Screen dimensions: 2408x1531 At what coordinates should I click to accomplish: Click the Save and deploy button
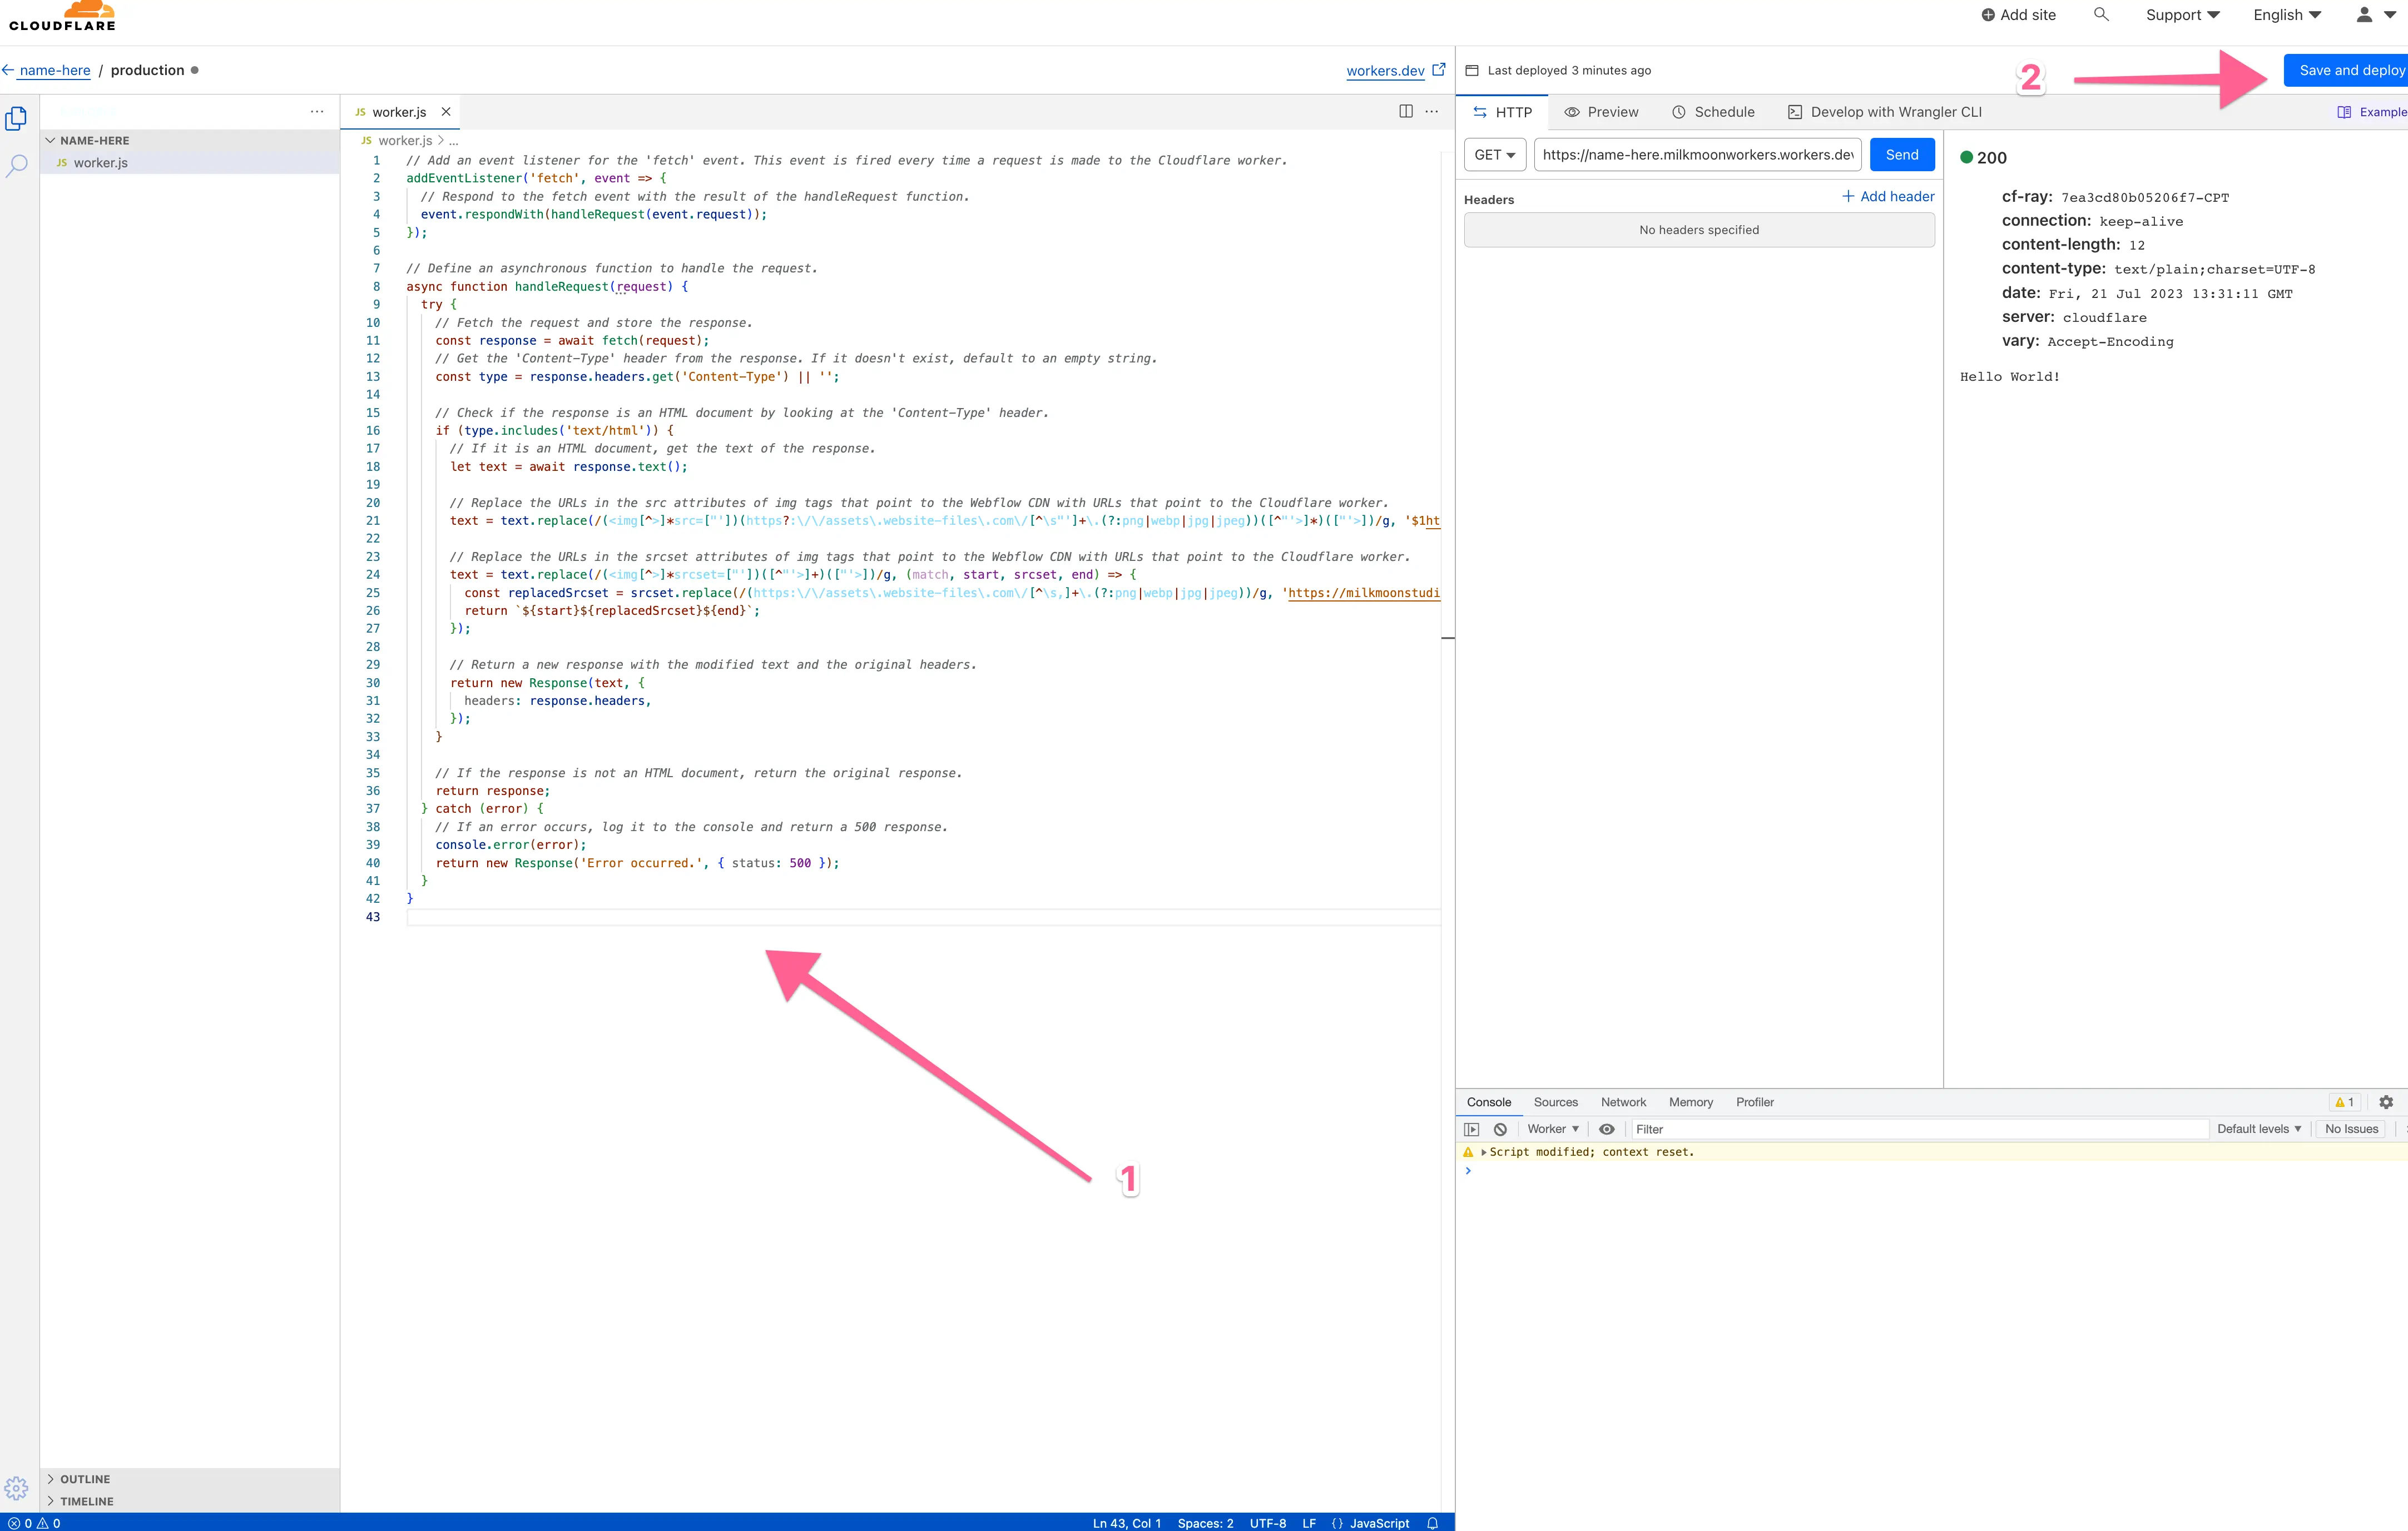coord(2348,70)
